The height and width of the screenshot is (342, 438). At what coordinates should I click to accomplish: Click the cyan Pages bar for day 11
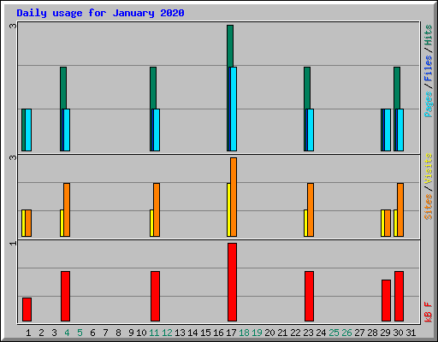157,130
